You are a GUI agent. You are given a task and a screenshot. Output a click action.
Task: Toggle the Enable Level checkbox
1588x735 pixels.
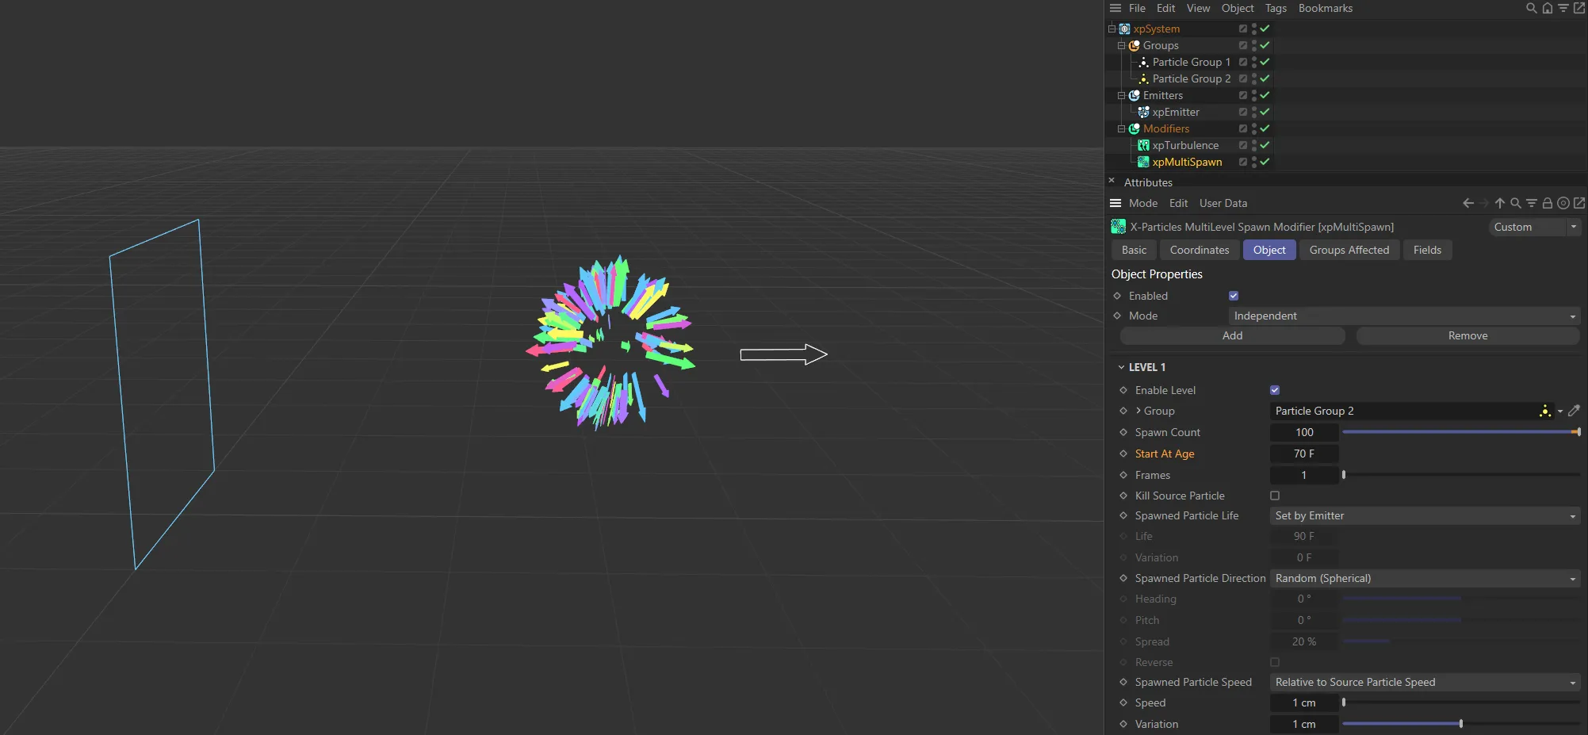pyautogui.click(x=1275, y=390)
